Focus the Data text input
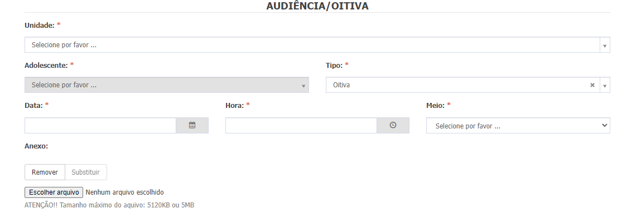The width and height of the screenshot is (617, 213). pos(100,126)
